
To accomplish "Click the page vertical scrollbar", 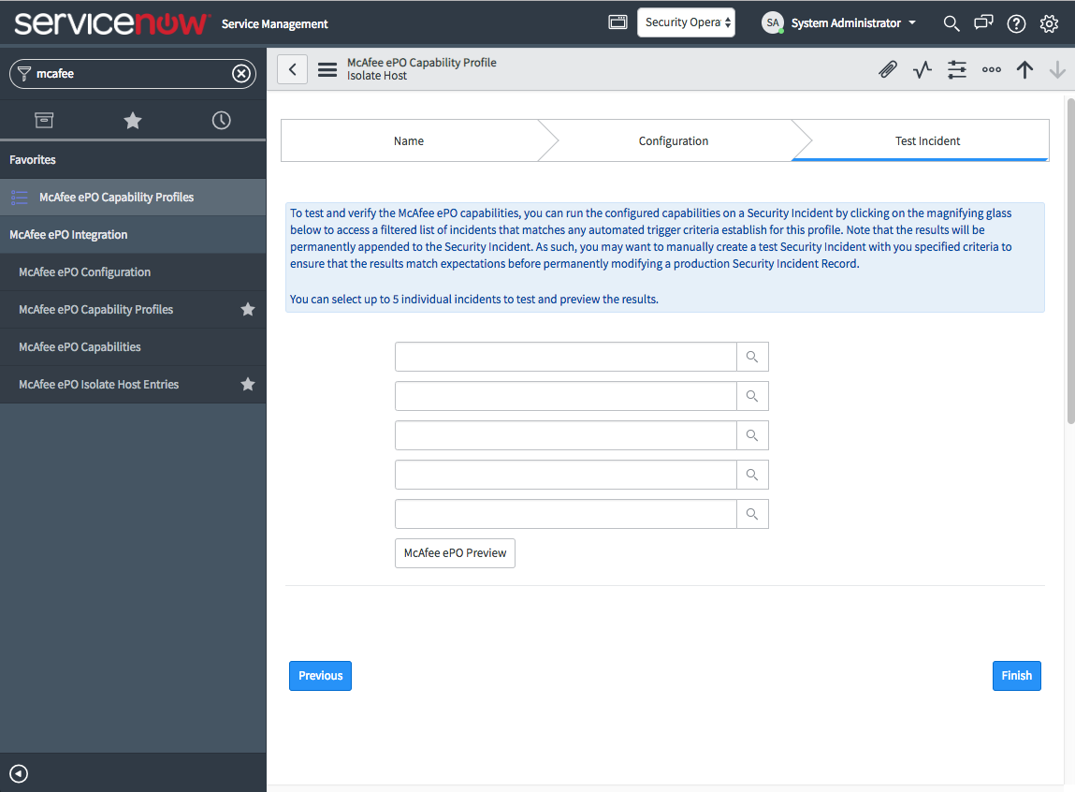I will 1070,260.
